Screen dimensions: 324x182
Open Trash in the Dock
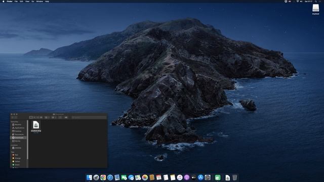234,177
